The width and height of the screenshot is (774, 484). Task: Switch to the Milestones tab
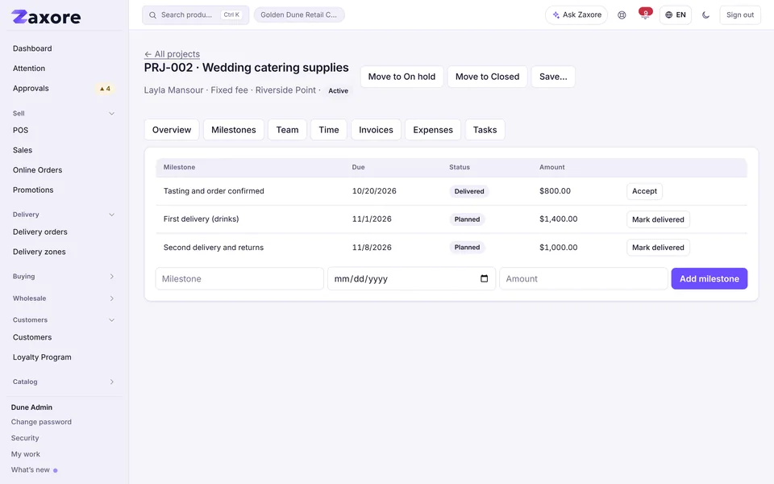(x=234, y=129)
